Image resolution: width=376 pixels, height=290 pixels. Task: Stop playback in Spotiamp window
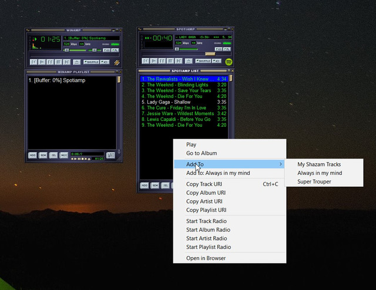[x=170, y=61]
